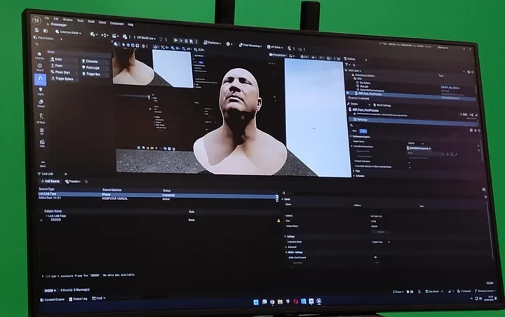Open the Perspective viewport dropdown
505x317 pixels.
278,55
